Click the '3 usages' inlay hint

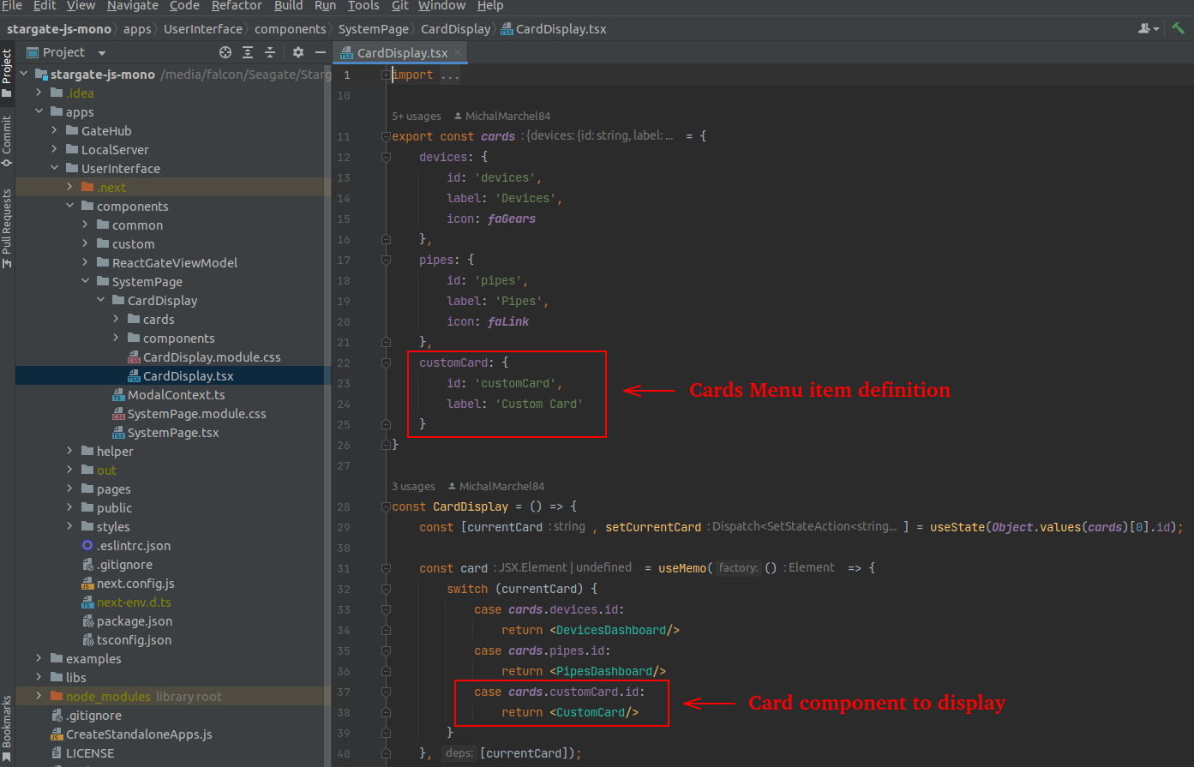pos(413,486)
